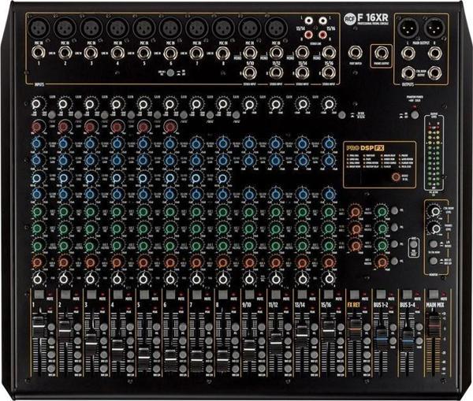Click the main output right XLR connector
The height and width of the screenshot is (401, 473).
coord(434,27)
